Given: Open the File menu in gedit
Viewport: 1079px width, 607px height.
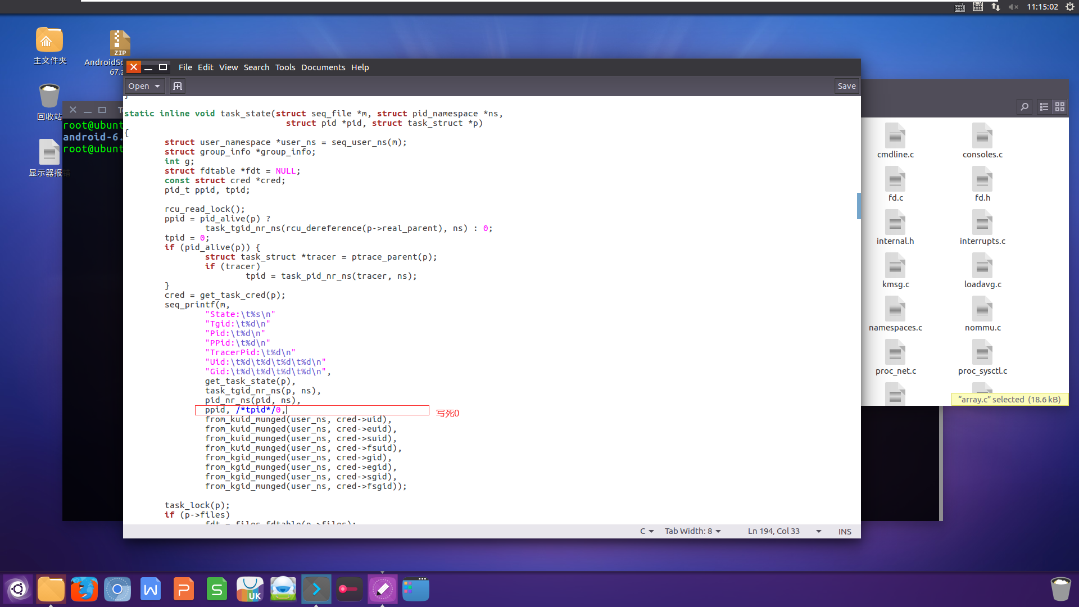Looking at the screenshot, I should pos(185,67).
